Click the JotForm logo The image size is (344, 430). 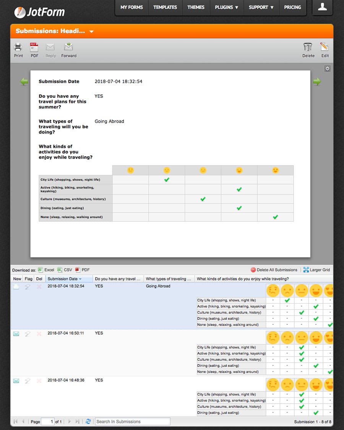(39, 12)
